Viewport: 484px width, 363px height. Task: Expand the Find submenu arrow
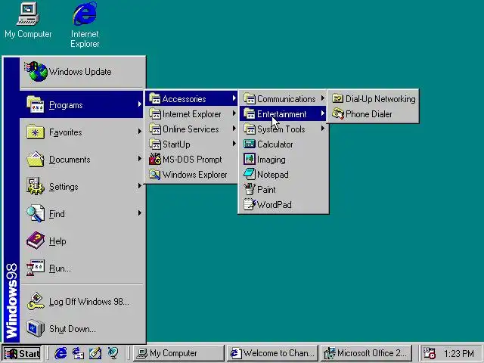[x=139, y=213]
